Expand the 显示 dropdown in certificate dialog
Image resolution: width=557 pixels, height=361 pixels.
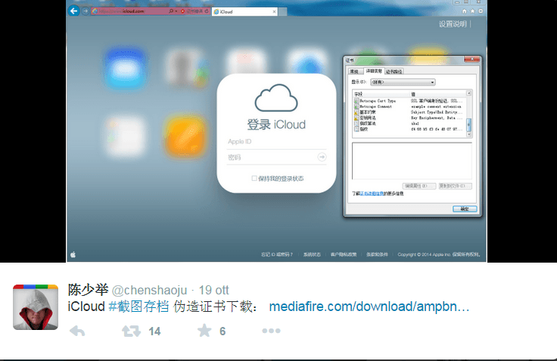coord(403,82)
